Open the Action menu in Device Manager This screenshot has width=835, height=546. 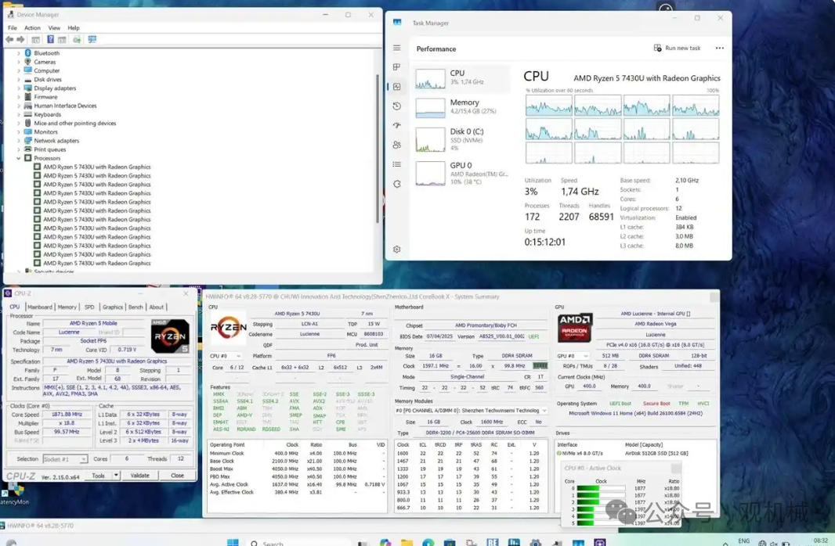tap(32, 28)
